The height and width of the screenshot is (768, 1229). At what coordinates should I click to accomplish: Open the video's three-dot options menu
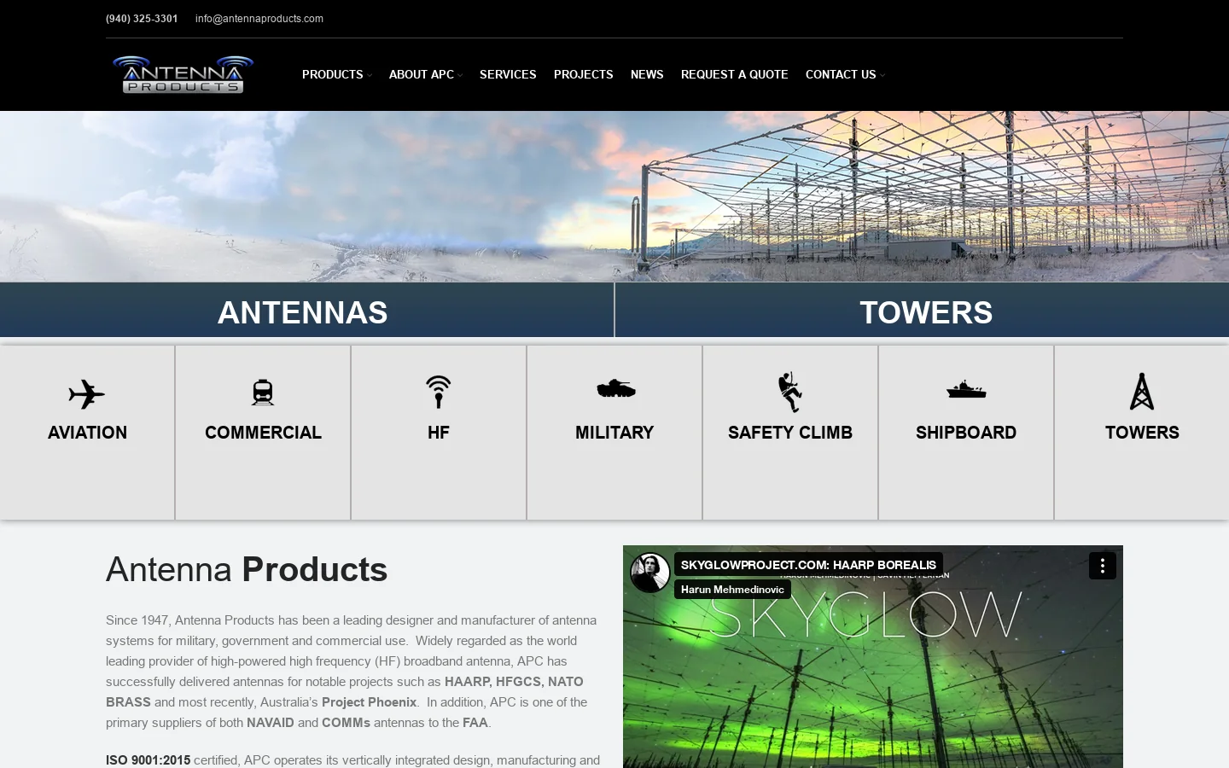click(1103, 566)
